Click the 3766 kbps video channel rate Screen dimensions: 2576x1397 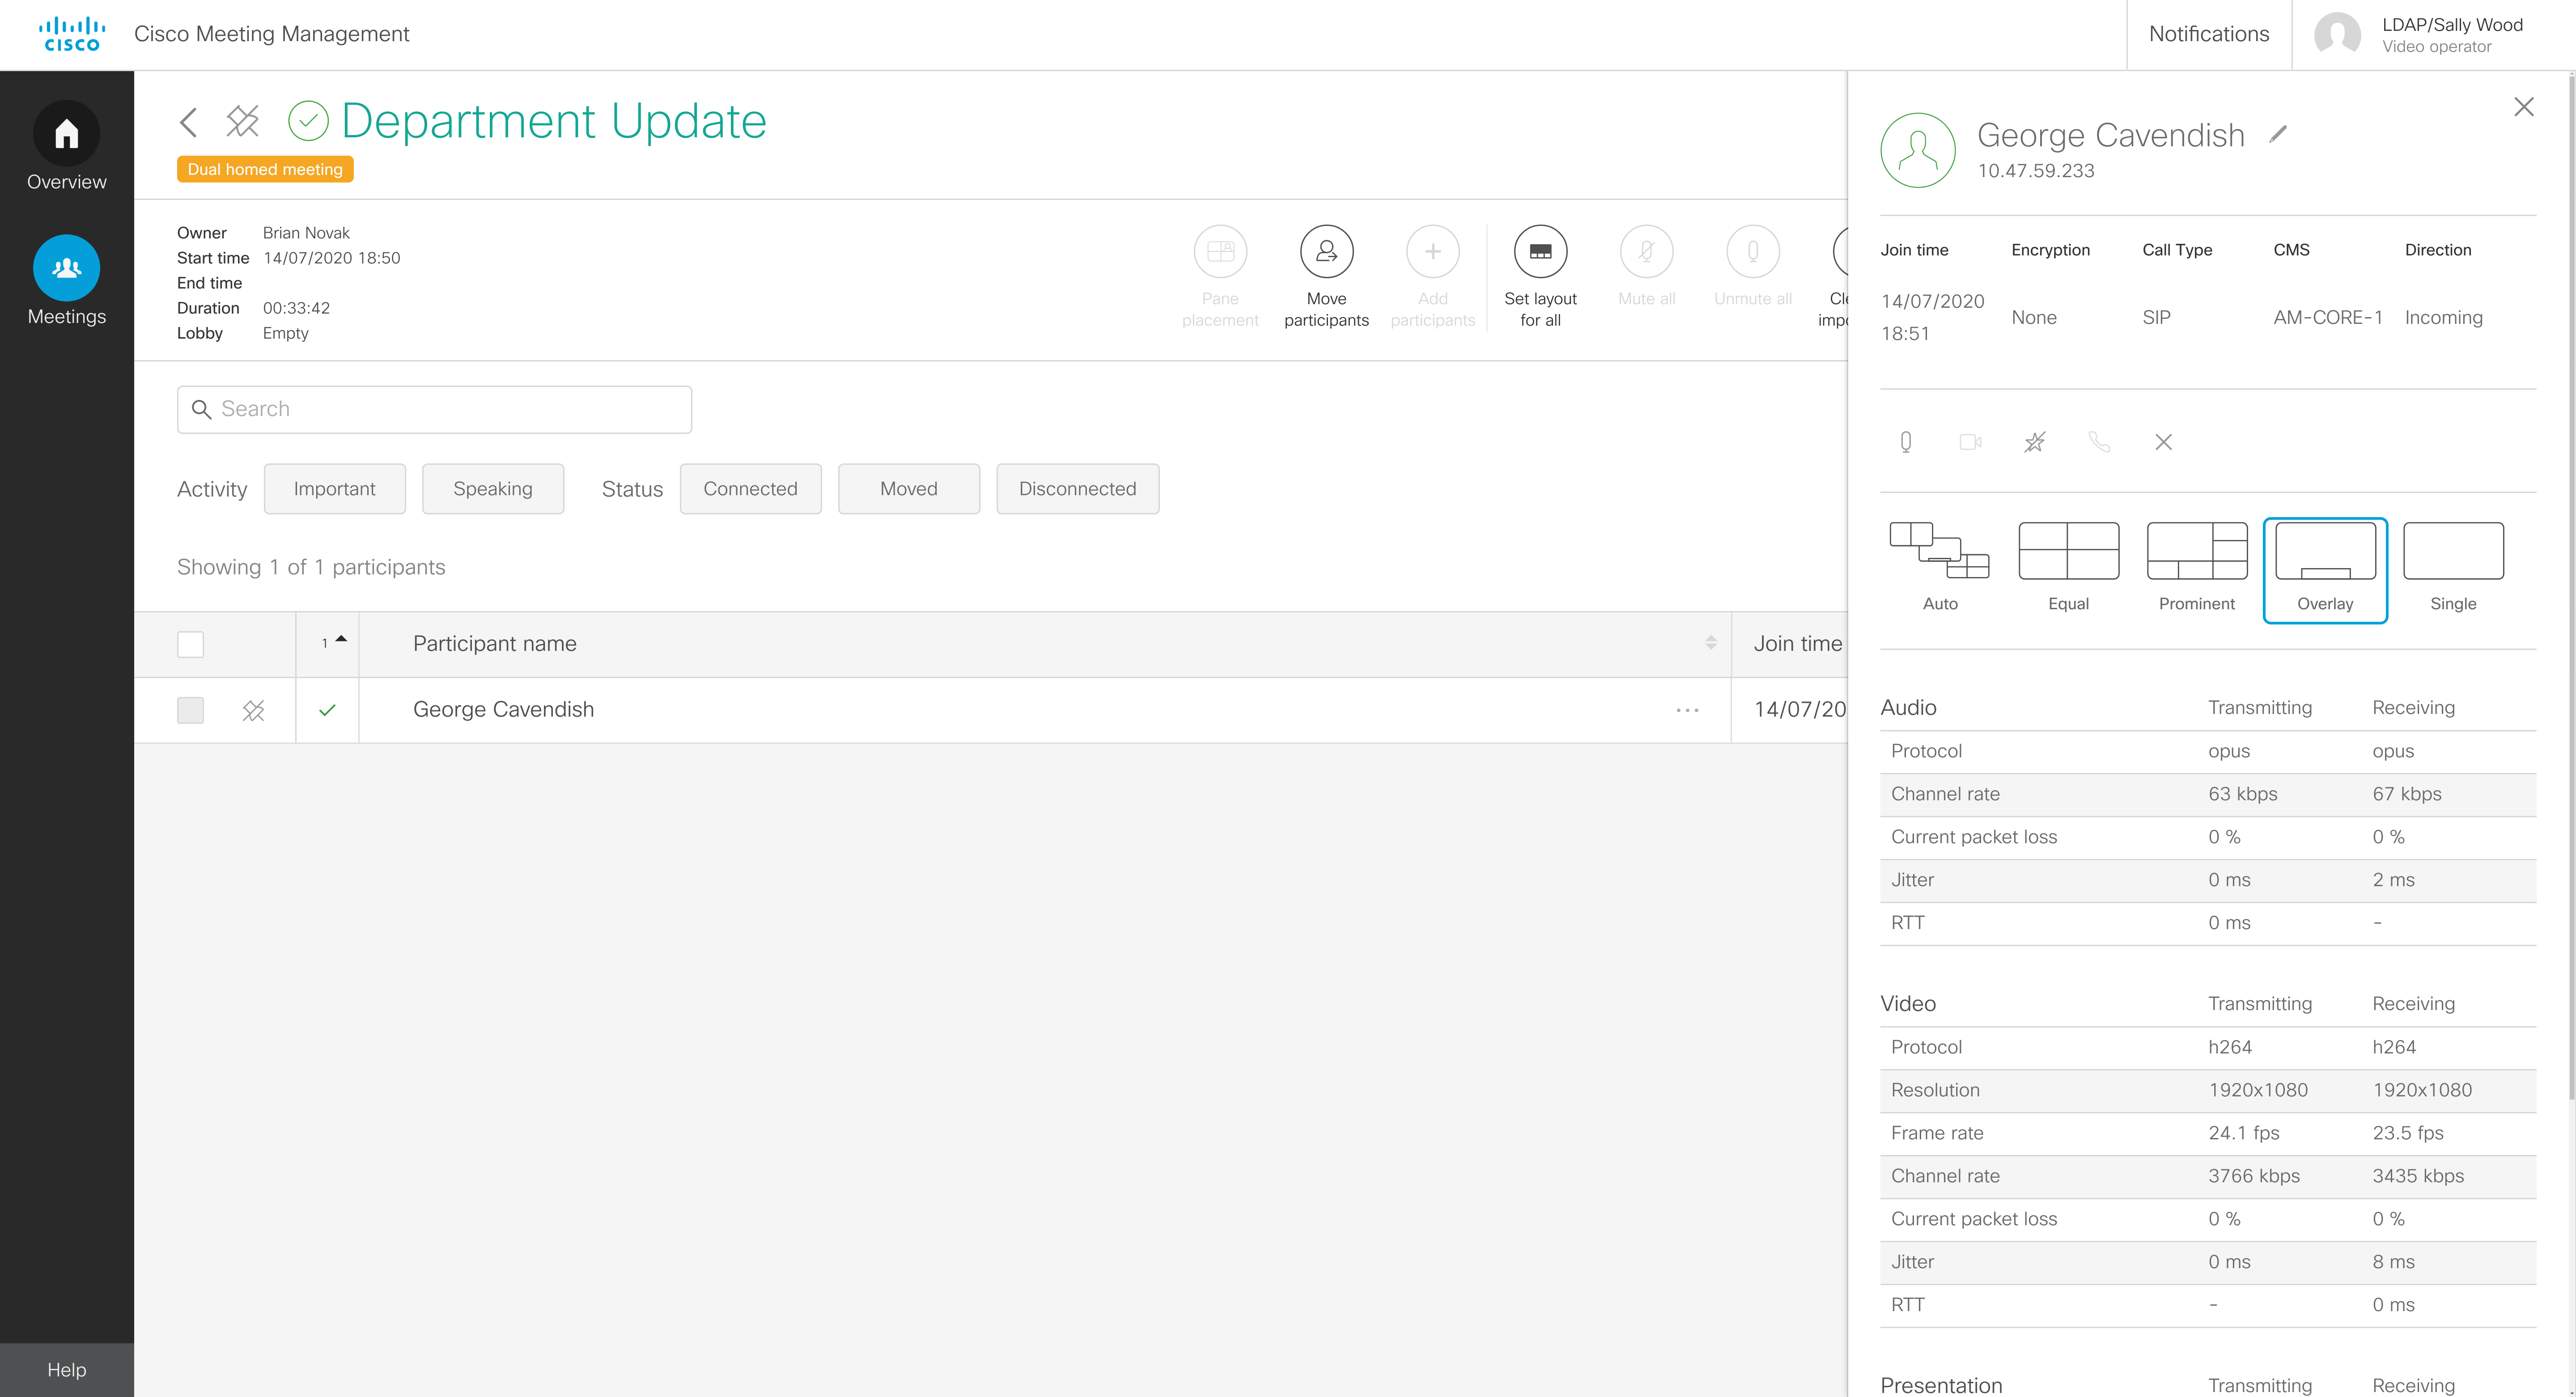click(x=2254, y=1176)
